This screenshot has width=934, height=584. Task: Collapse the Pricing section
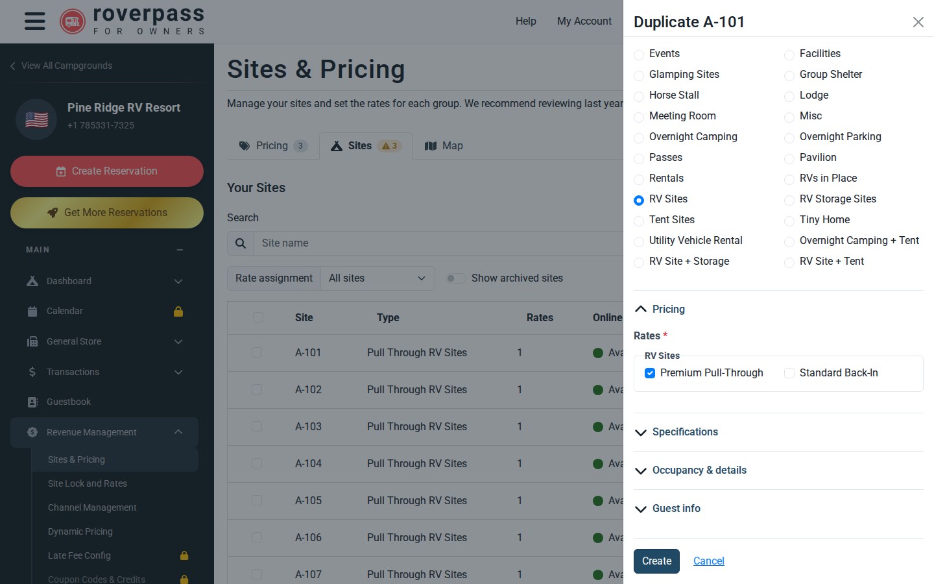(x=660, y=309)
